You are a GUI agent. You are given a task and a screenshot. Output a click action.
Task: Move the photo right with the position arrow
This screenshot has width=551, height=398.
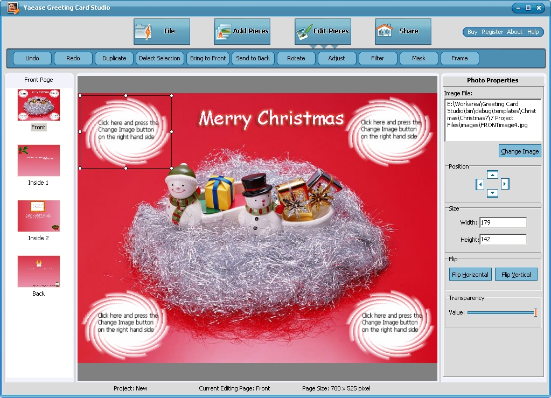click(x=505, y=184)
